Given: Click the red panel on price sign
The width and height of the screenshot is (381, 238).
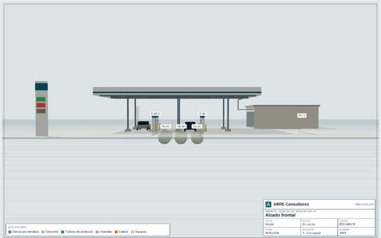Looking at the screenshot, I should 41,105.
